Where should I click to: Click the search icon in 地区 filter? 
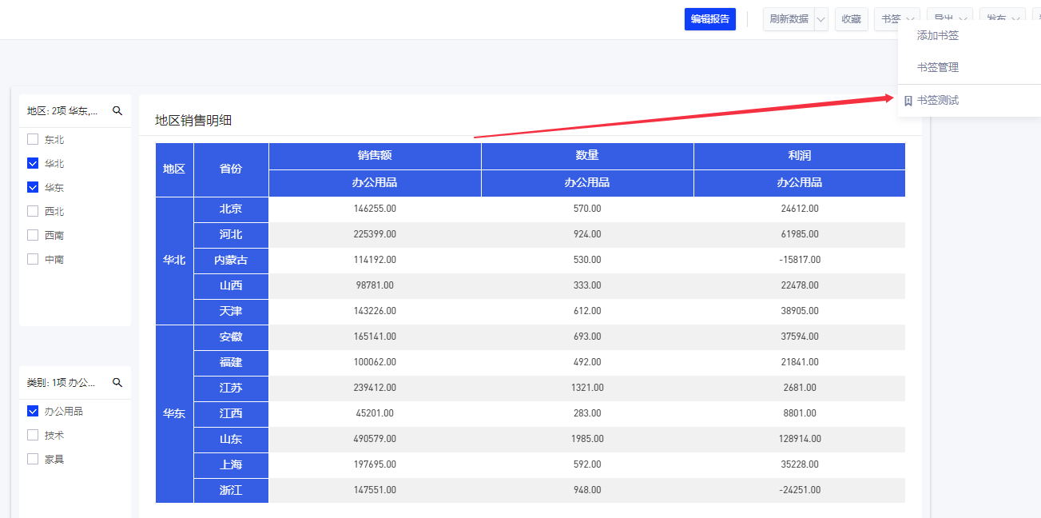tap(117, 111)
